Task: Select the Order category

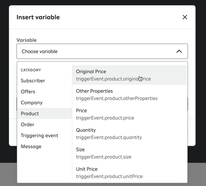Action: [x=45, y=124]
